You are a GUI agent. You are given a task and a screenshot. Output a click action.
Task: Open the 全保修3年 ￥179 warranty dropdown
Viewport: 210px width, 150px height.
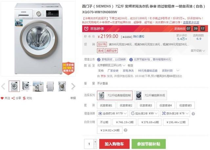click(111, 114)
